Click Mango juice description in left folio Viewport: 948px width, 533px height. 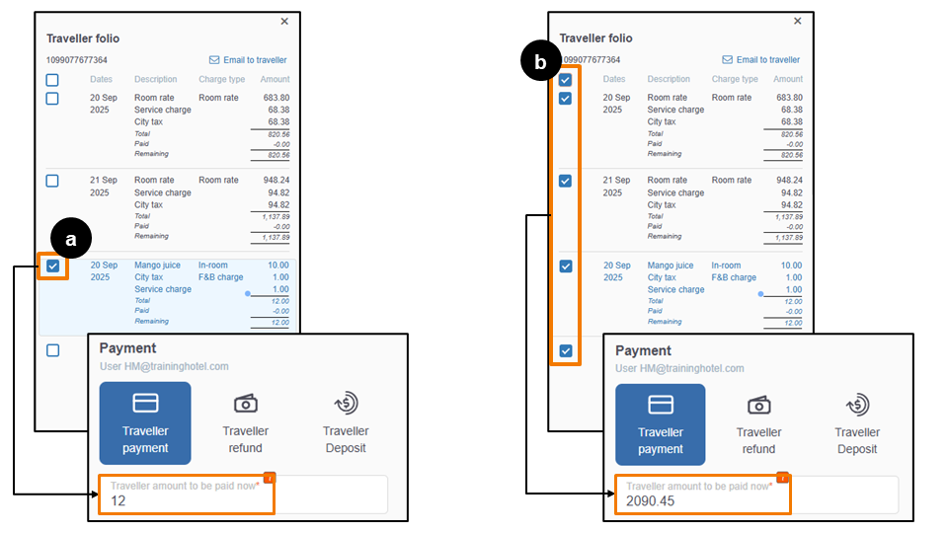[157, 265]
